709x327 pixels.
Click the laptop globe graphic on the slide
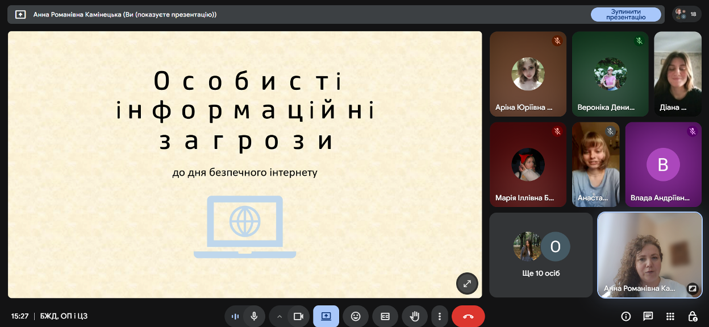(245, 227)
